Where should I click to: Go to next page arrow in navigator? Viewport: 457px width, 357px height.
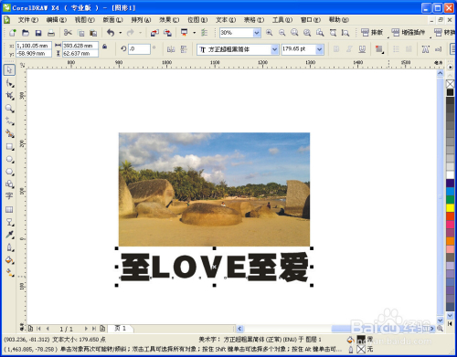86,329
